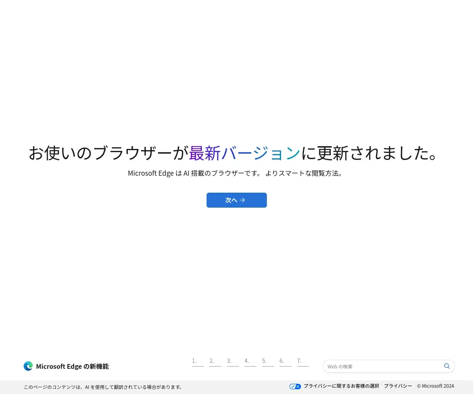Open the プライバシー footer link
Viewport: 473px width, 394px height.
(x=398, y=386)
